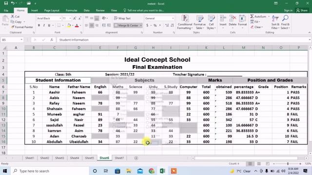
Task: Click AutoSum
Action: tap(258, 17)
